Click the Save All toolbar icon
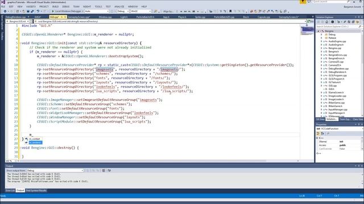Screen dimensions: 364x204 (32, 11)
